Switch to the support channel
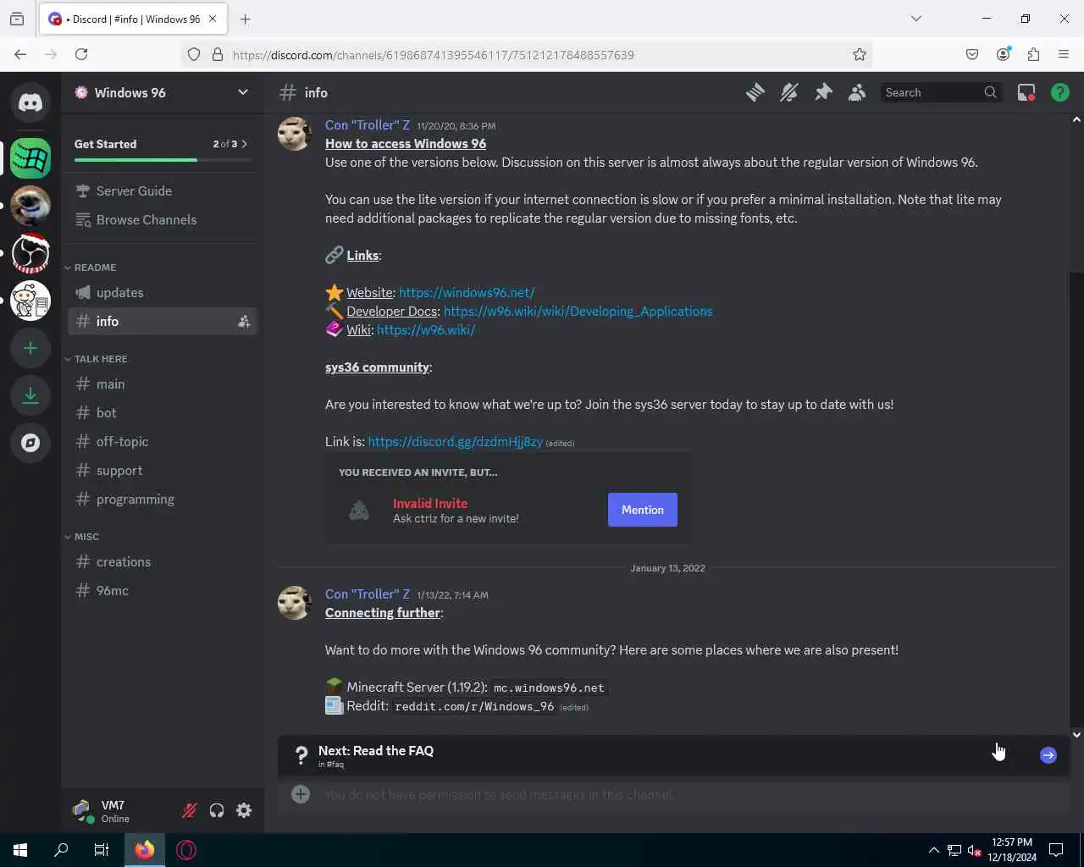The image size is (1084, 867). 163,470
